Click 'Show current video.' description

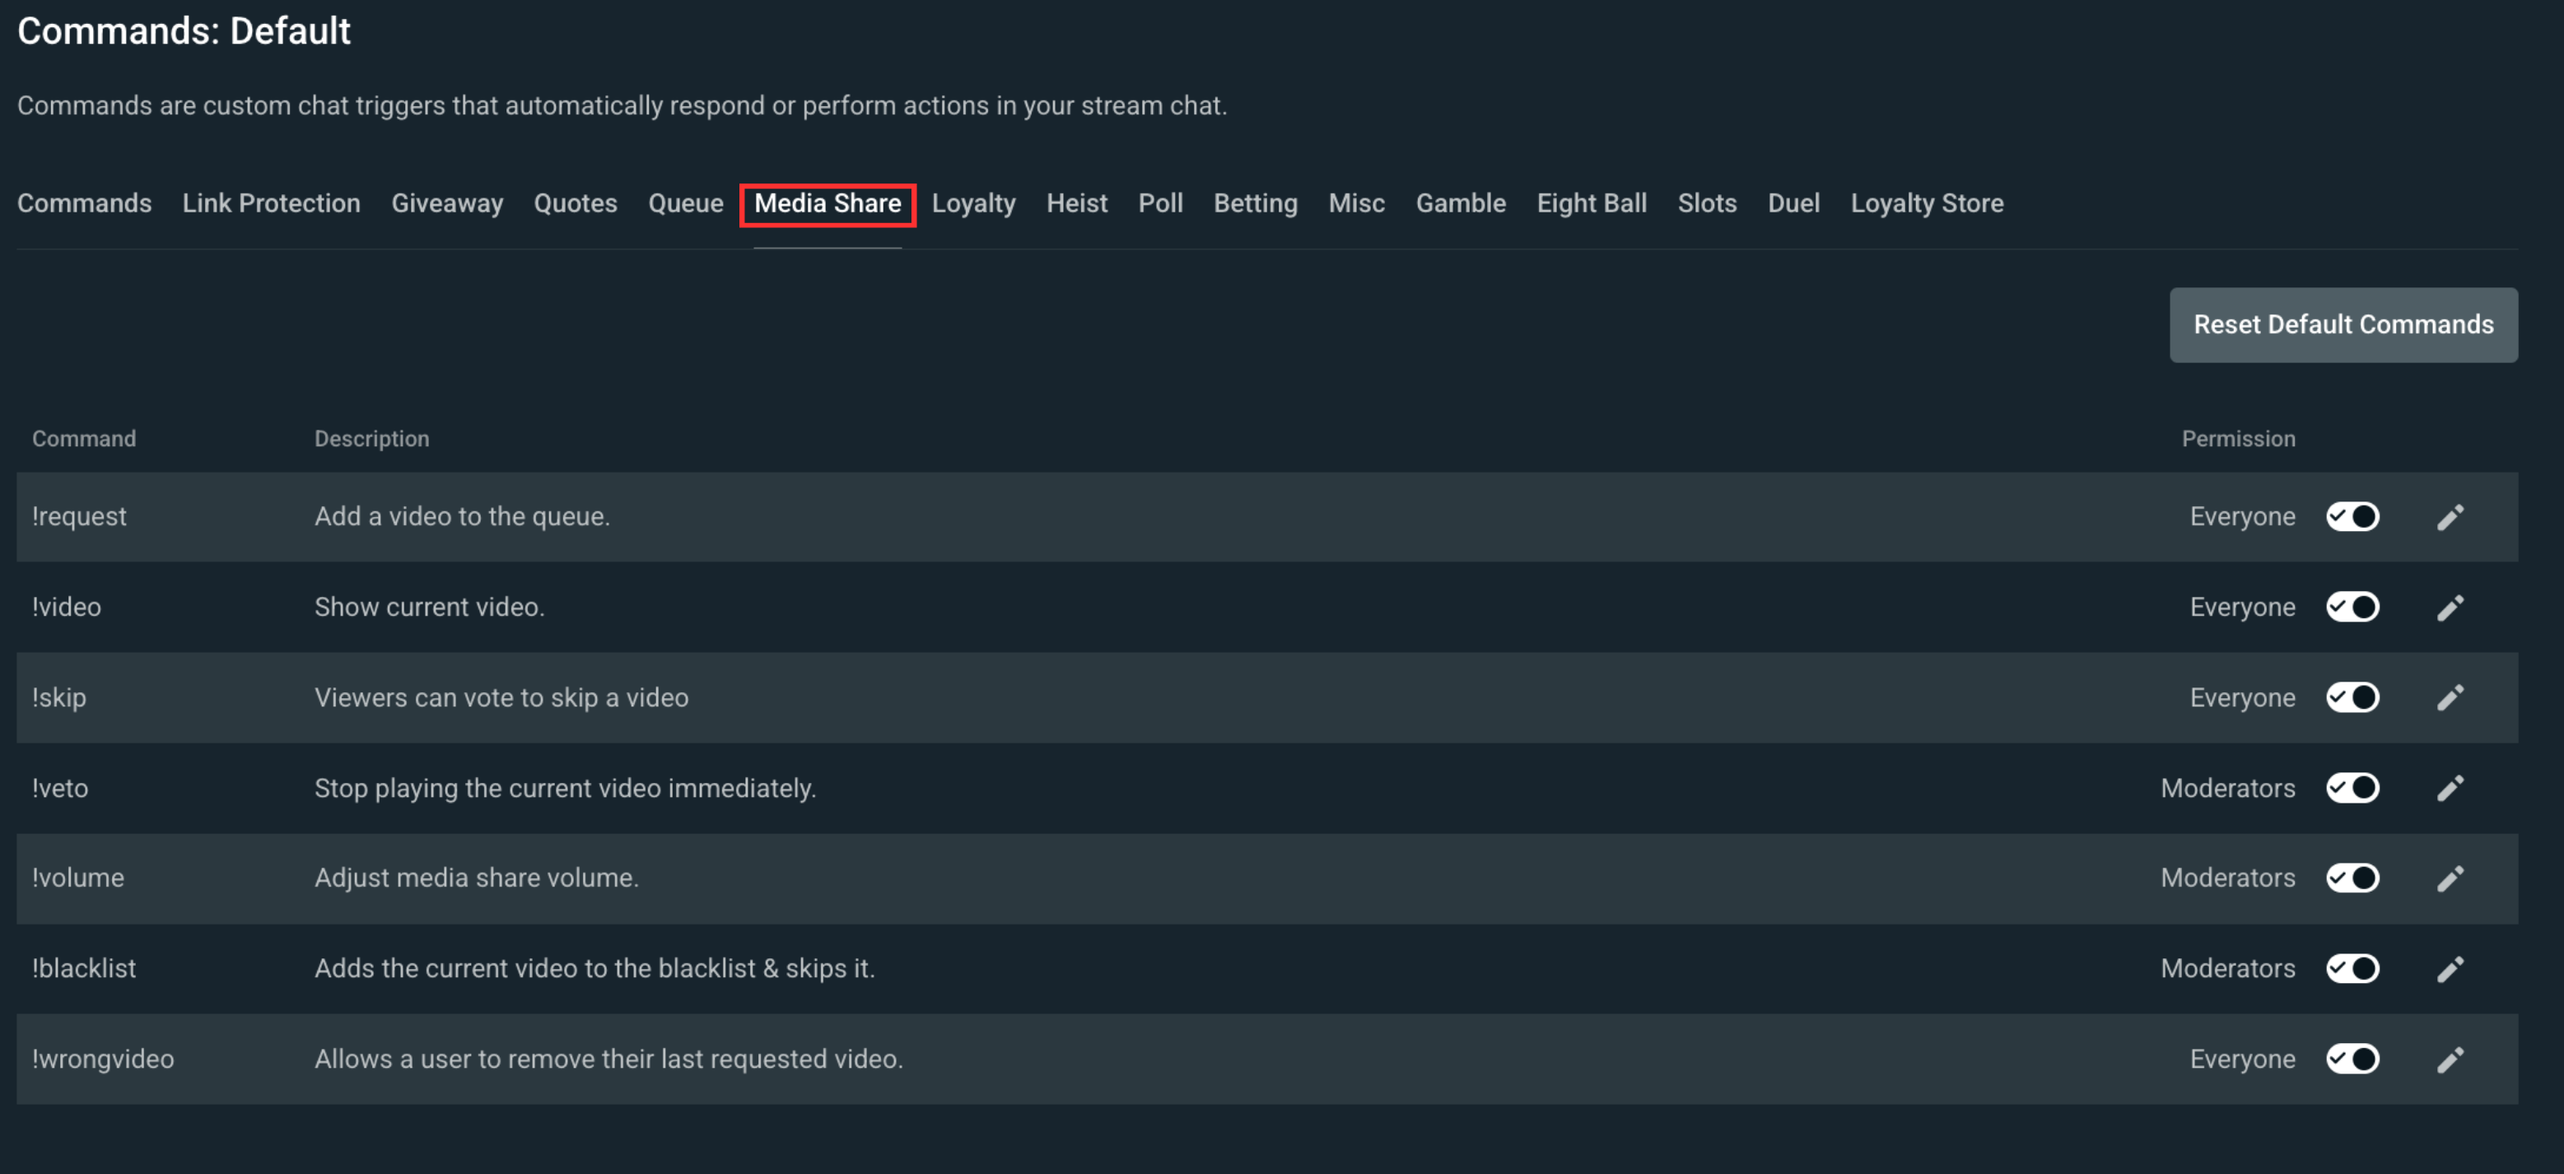[430, 608]
